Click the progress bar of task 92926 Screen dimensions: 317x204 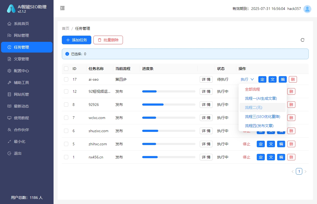[169, 105]
